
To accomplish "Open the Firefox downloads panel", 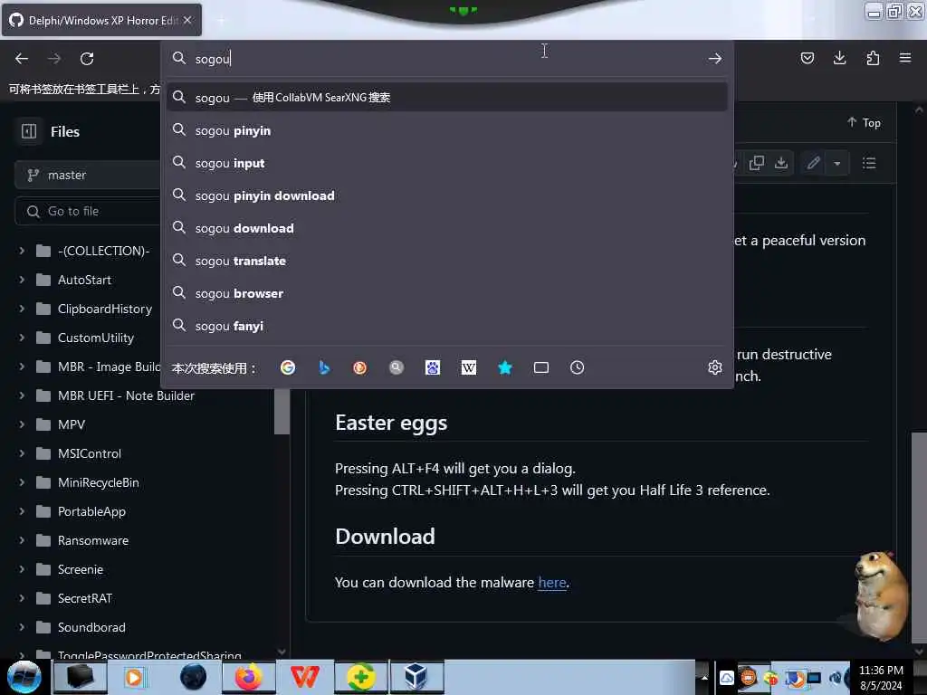I will click(x=839, y=58).
